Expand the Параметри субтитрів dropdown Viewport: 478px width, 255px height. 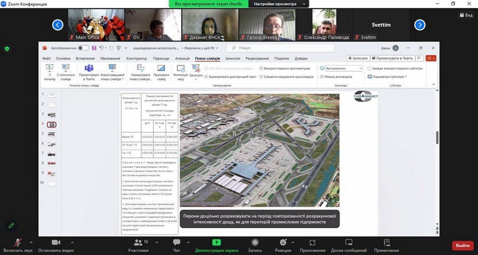pos(389,76)
